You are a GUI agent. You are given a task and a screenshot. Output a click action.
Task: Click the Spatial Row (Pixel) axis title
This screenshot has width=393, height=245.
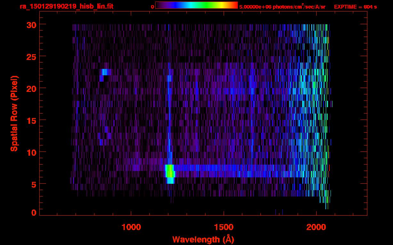click(14, 114)
